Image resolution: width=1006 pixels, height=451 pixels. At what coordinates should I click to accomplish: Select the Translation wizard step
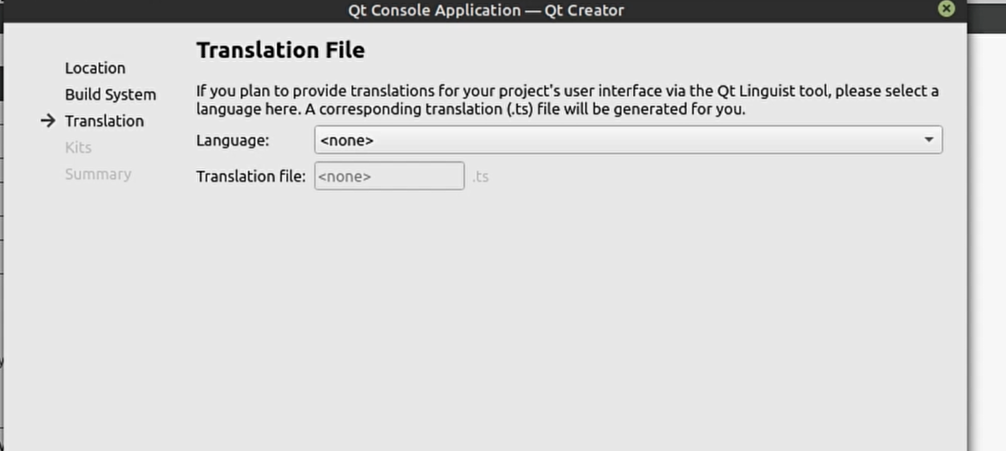point(104,121)
